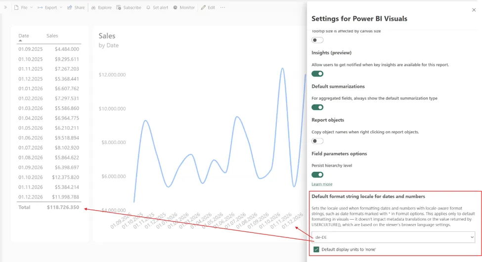482x262 pixels.
Task: Select the 01.03.2026 date cell
Action: click(31, 108)
